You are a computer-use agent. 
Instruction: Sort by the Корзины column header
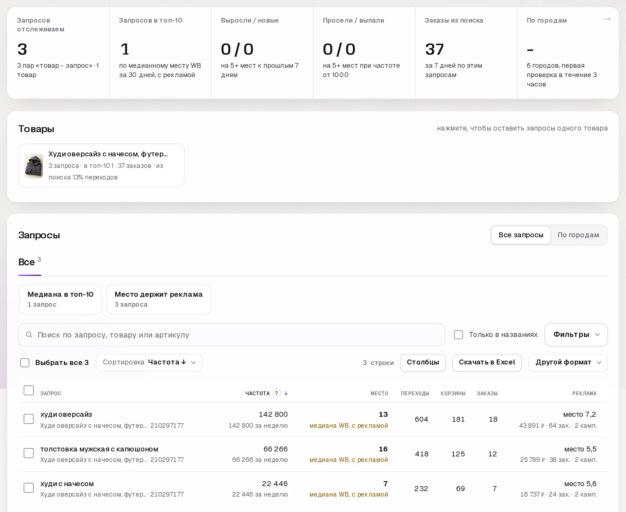pyautogui.click(x=453, y=393)
